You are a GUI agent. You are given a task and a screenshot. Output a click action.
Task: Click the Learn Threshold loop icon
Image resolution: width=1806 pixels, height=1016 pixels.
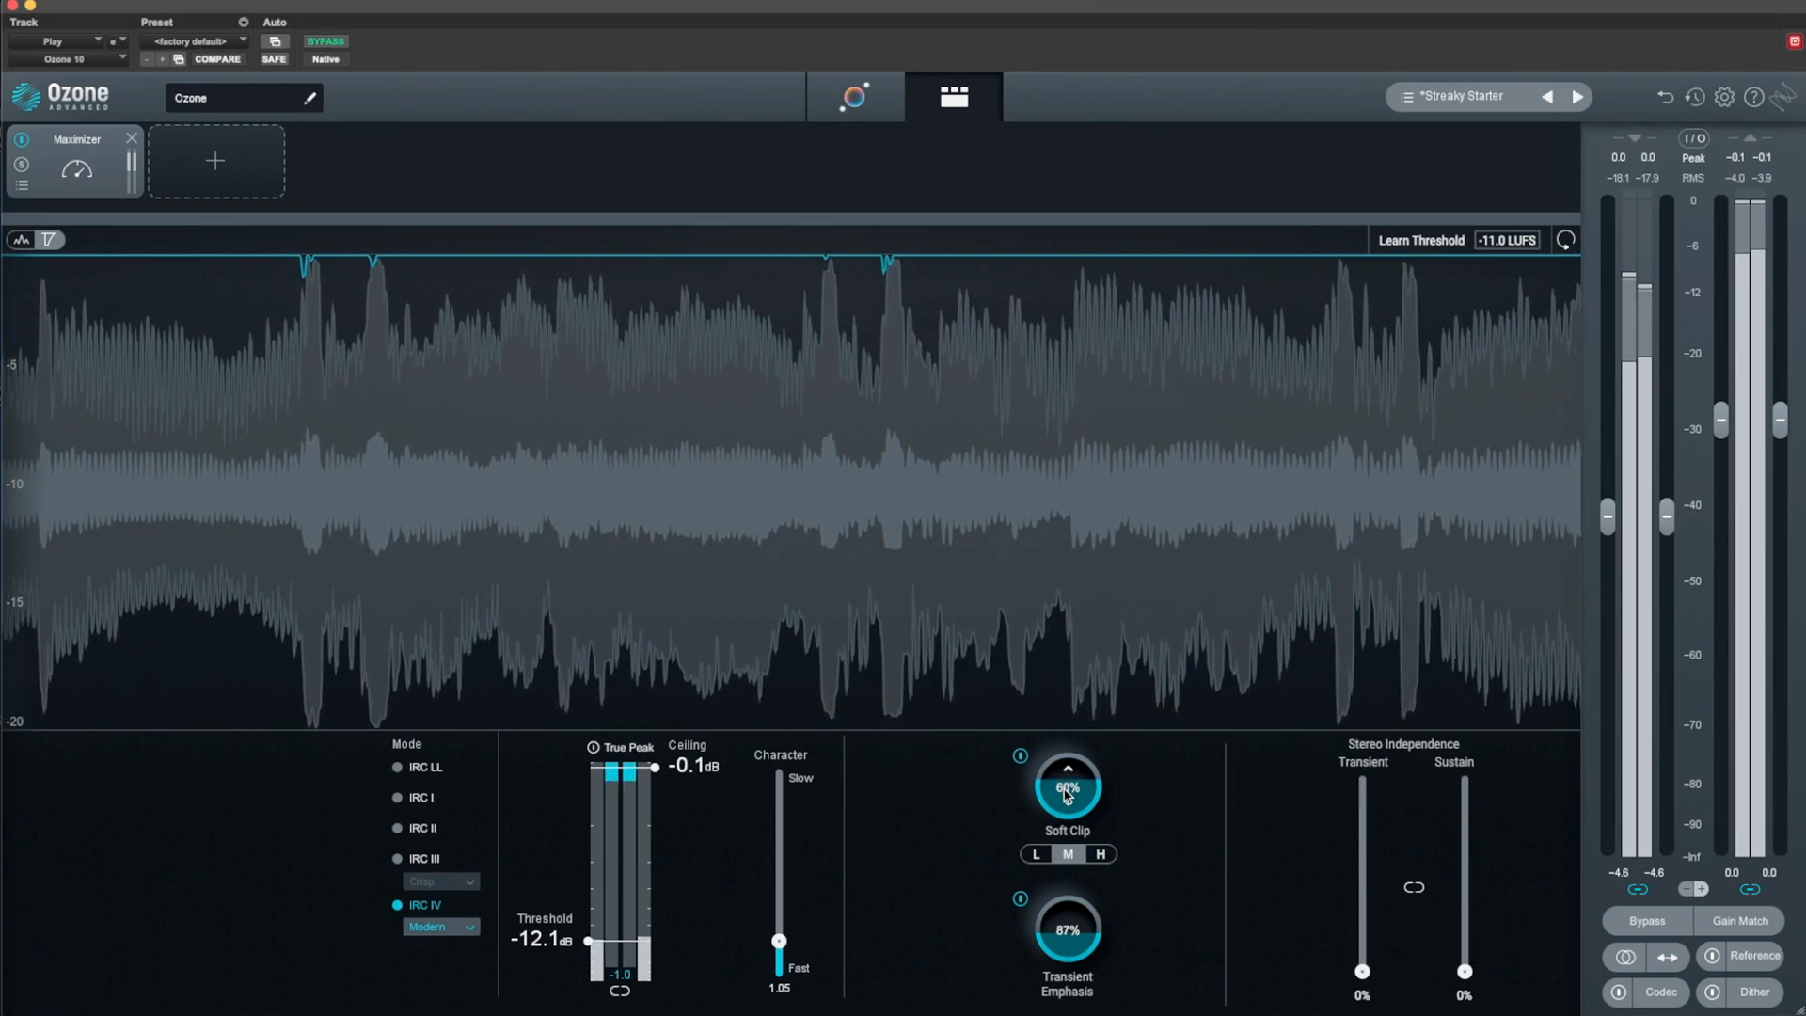point(1565,241)
